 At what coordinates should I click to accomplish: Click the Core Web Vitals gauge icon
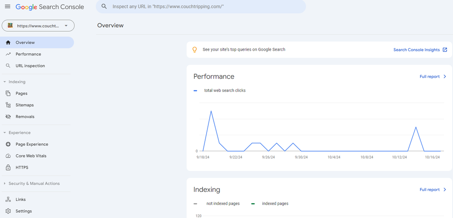8,156
